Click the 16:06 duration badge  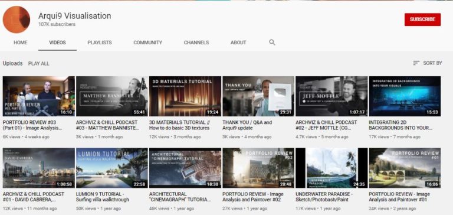coord(432,184)
